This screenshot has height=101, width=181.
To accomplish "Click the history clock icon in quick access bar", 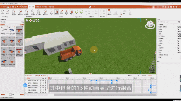I will 15,7.
